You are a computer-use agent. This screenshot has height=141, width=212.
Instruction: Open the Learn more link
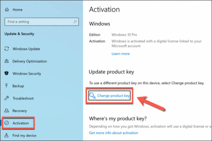click(x=120, y=54)
